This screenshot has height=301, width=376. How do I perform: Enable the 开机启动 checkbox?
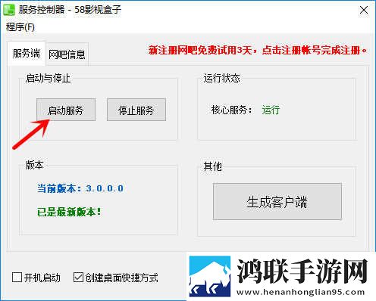(x=17, y=278)
